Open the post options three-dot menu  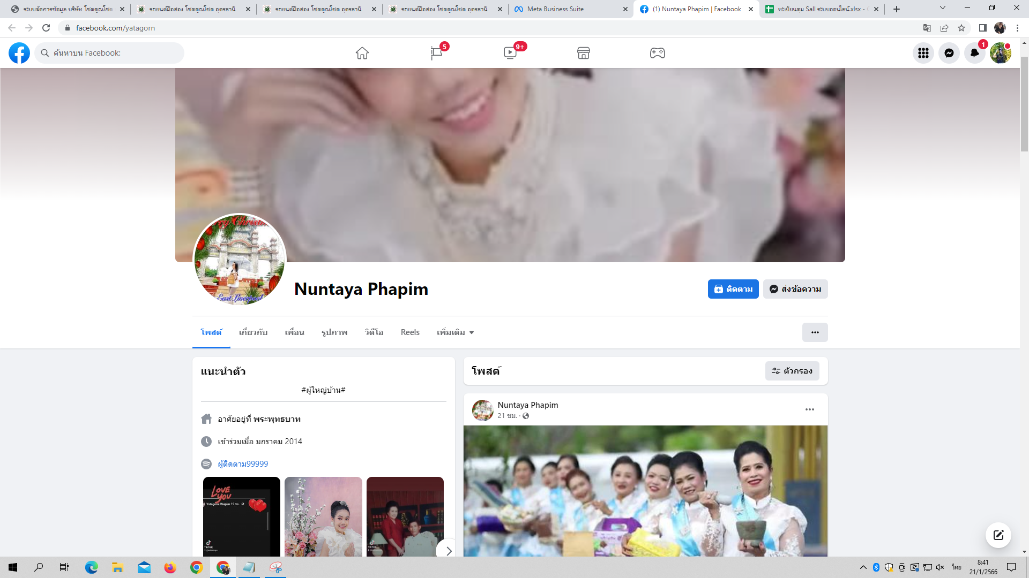809,409
